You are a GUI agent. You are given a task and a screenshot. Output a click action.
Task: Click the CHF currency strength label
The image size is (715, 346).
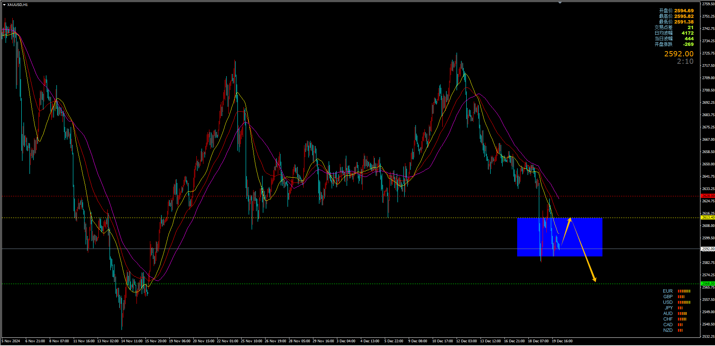click(668, 319)
